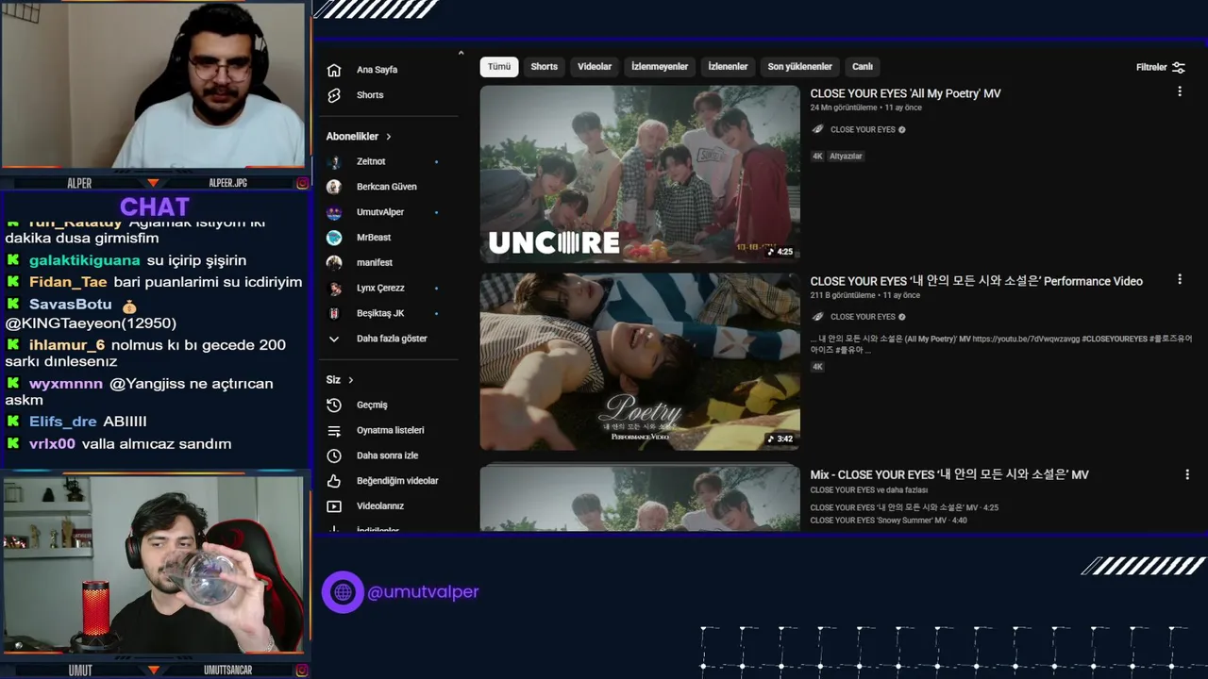
Task: Open options menu for Performance Video result
Action: [1179, 279]
